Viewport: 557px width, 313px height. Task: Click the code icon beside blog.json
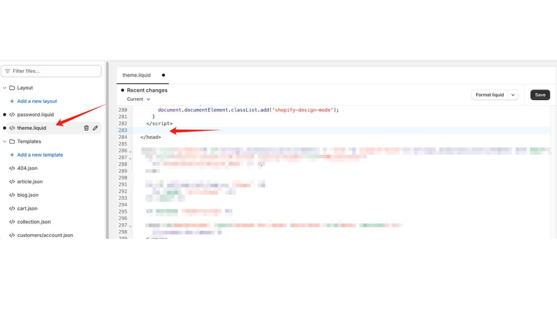click(x=12, y=195)
